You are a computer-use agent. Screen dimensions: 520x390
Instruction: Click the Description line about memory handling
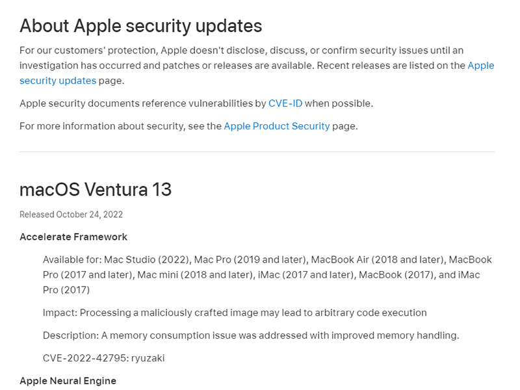pyautogui.click(x=251, y=335)
